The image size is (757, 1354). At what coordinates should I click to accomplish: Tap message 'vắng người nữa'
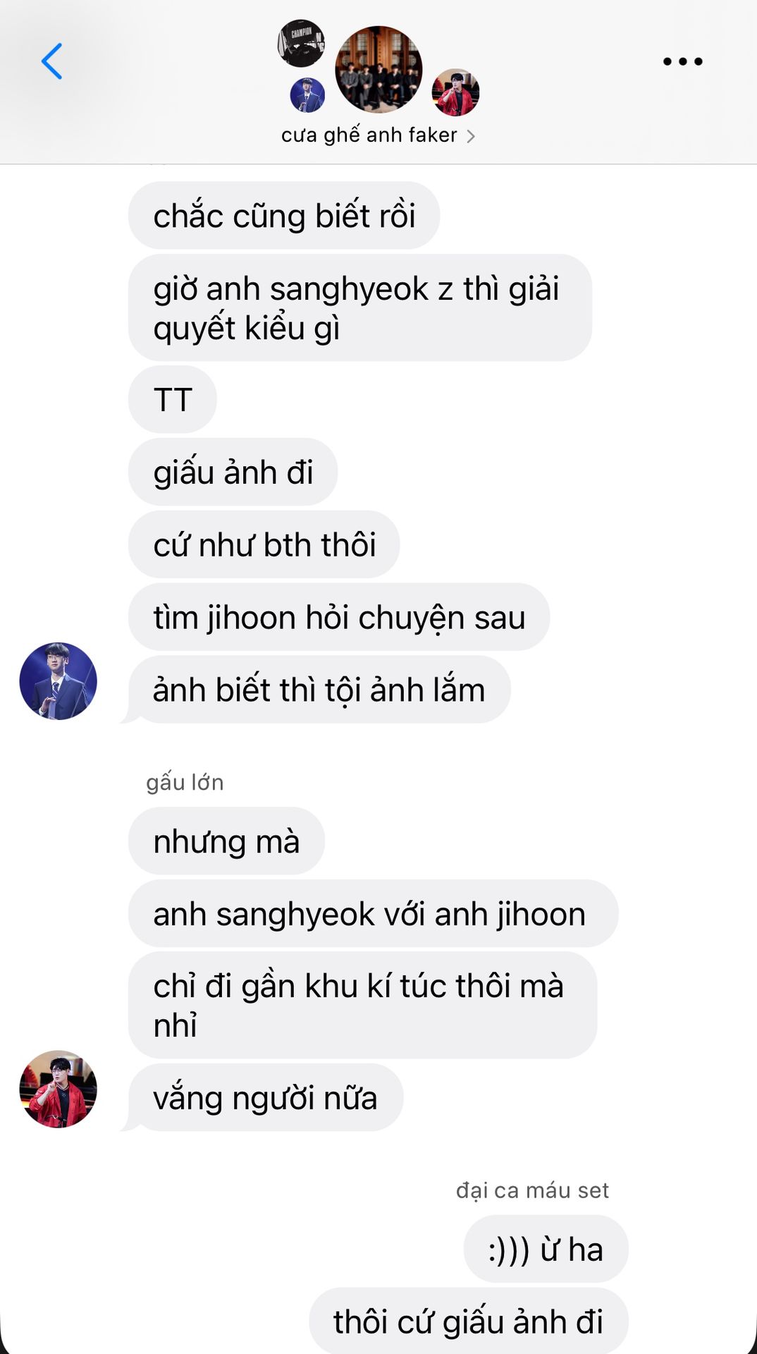266,1097
